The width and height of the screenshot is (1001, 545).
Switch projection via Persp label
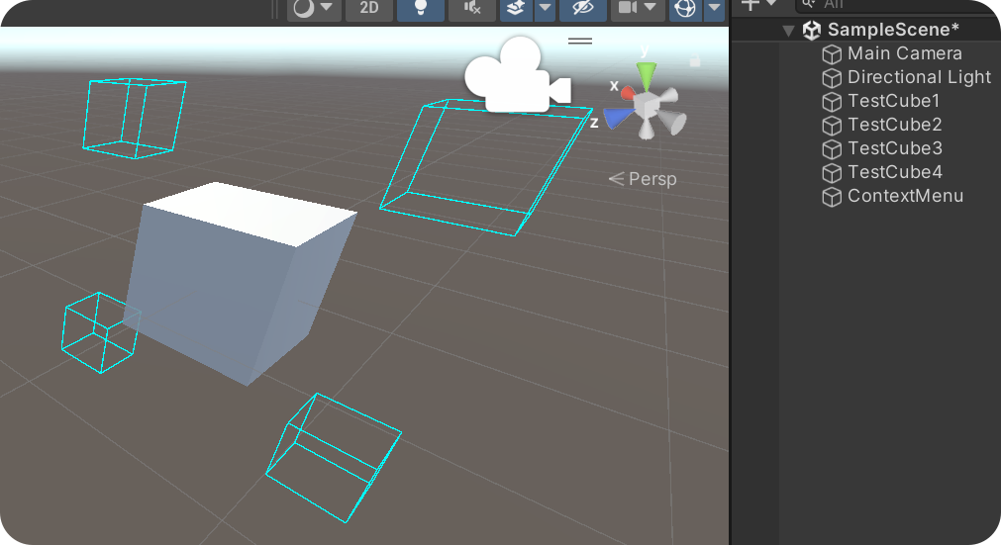tap(651, 179)
